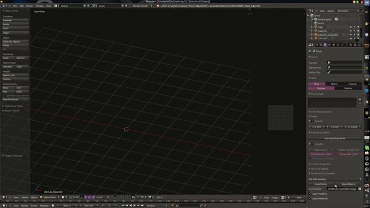Open the Texture properties tab icon

(355, 45)
